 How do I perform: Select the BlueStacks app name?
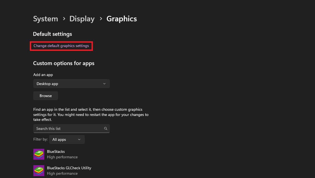tap(56, 152)
